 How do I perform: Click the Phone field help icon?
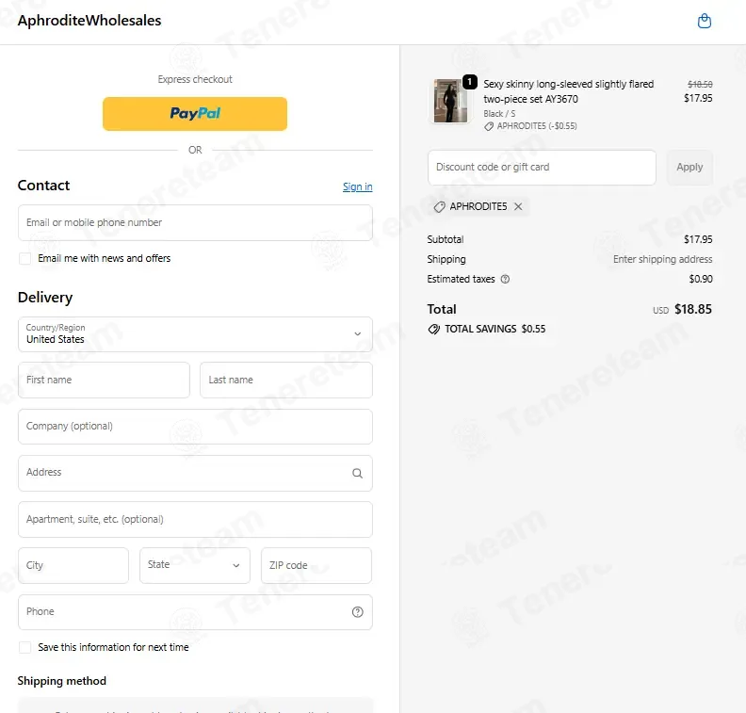pos(357,612)
